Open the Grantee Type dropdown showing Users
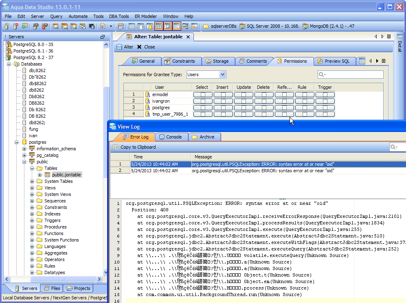 coord(222,75)
